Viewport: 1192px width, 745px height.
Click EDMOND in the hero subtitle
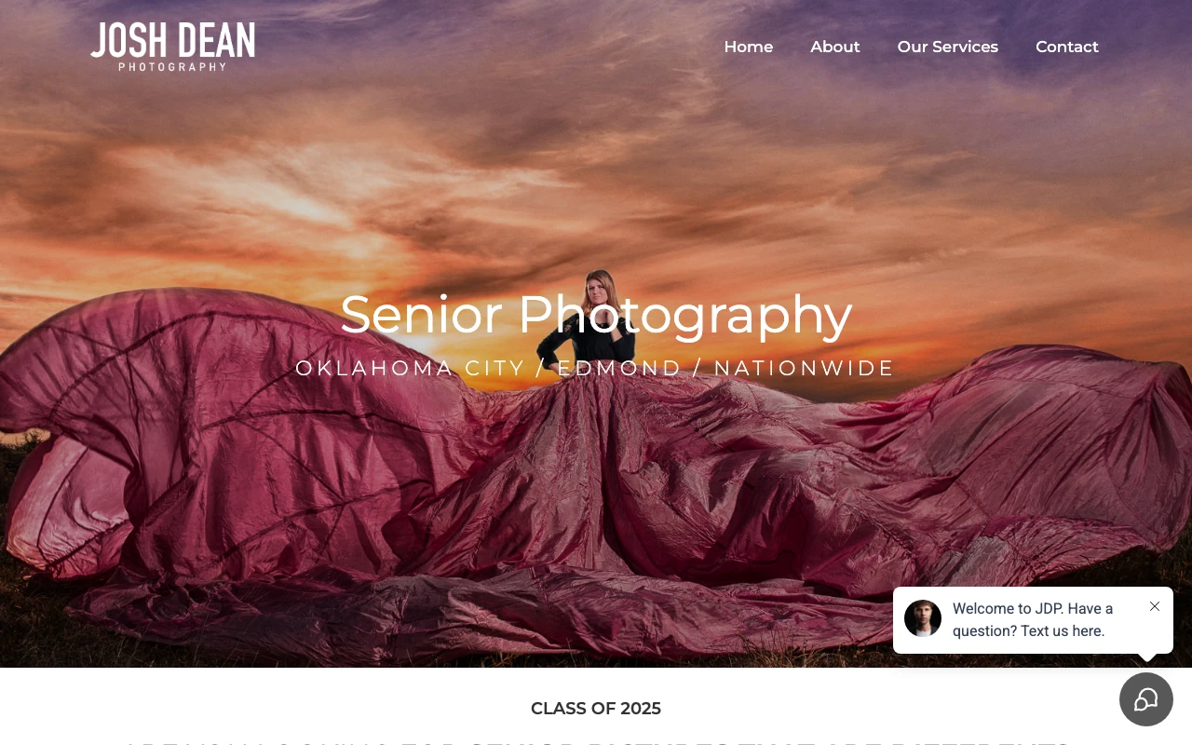619,368
